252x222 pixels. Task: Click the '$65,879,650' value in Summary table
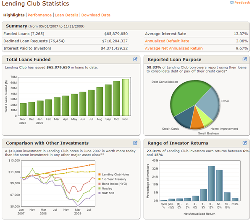point(116,34)
